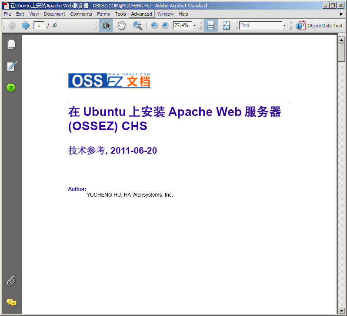Viewport: 347px width, 316px height.
Task: Maximize the Acrobat window
Action: point(333,6)
